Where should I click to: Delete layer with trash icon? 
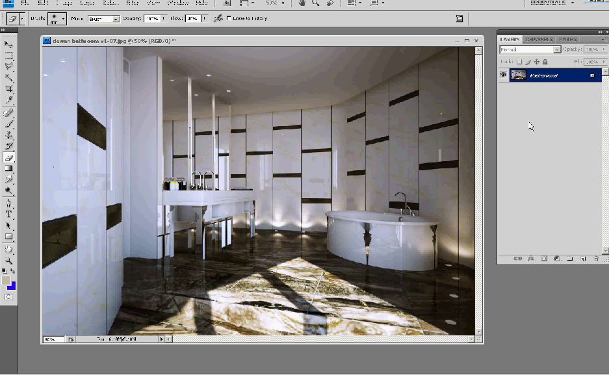596,259
